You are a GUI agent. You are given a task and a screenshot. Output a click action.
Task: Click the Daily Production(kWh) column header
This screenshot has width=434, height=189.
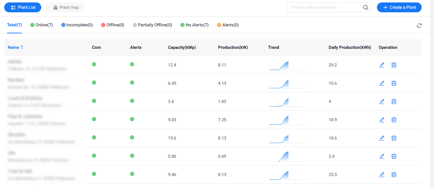tap(350, 47)
